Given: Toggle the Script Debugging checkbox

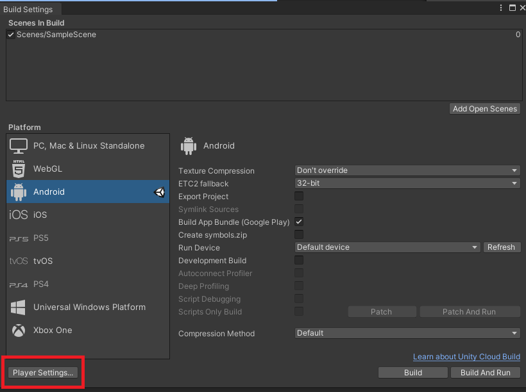Looking at the screenshot, I should 299,298.
